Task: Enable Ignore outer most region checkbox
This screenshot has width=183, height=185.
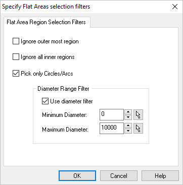Action: pyautogui.click(x=16, y=41)
